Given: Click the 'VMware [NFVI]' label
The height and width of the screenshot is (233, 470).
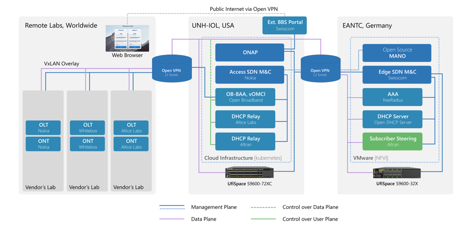Looking at the screenshot, I should tap(370, 158).
